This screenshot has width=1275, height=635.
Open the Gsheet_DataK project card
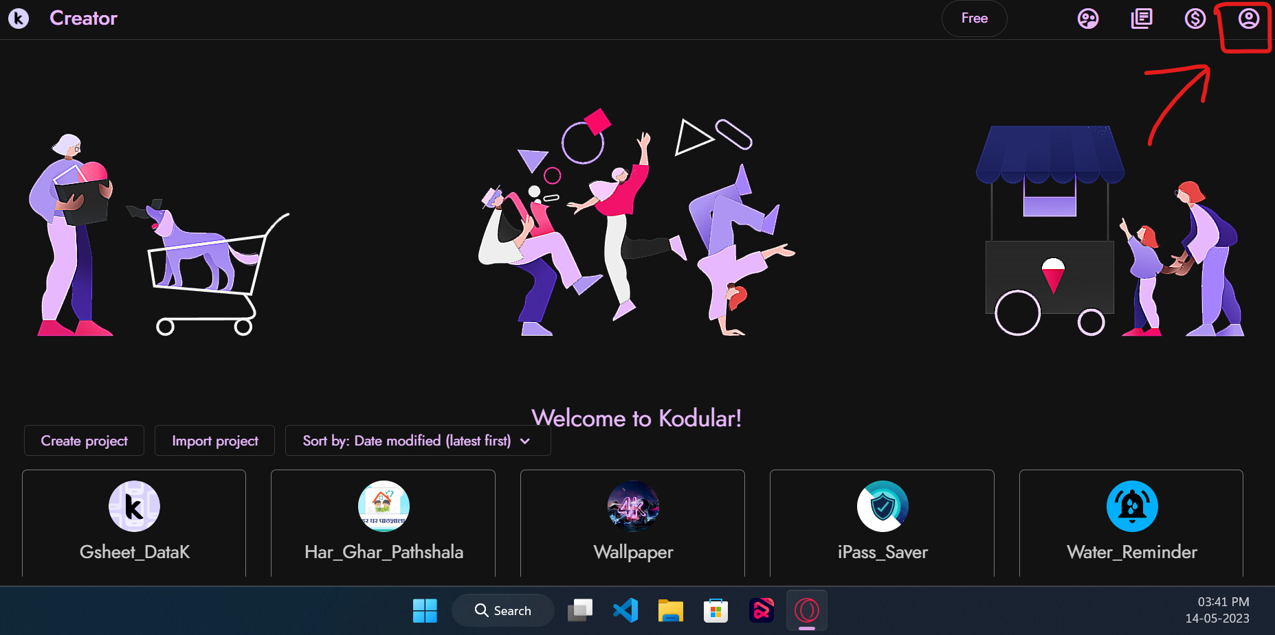pos(134,523)
